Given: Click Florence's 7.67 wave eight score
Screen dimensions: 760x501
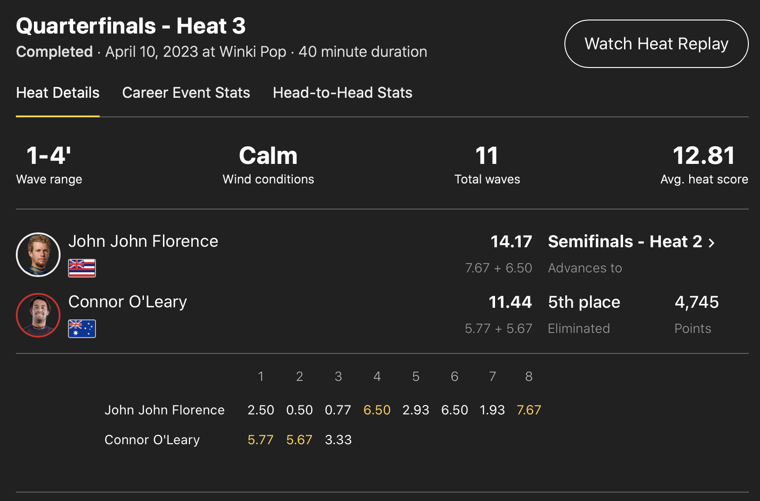Looking at the screenshot, I should (x=529, y=410).
